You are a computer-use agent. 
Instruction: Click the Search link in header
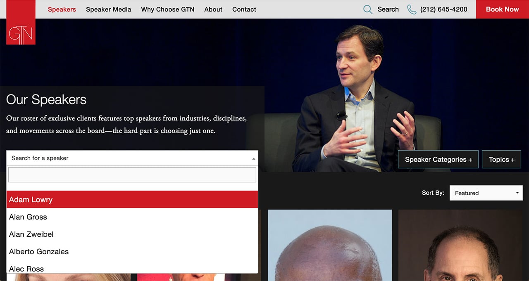point(388,9)
